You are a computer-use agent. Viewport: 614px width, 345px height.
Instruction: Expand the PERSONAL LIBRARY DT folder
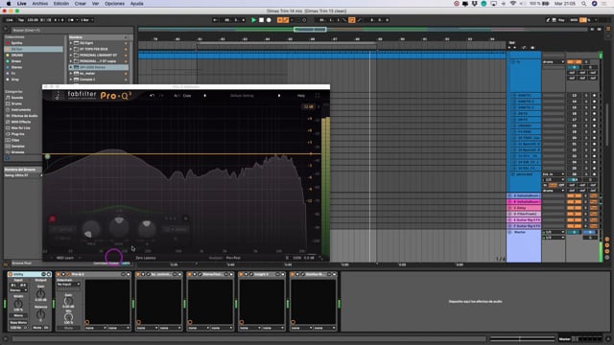(71, 56)
